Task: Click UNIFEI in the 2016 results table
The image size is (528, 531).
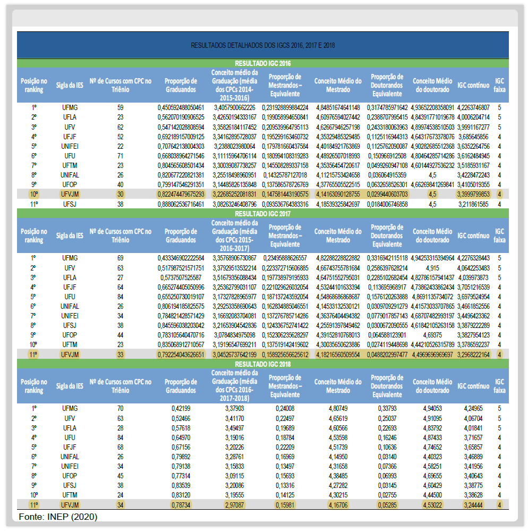Action: click(70, 146)
